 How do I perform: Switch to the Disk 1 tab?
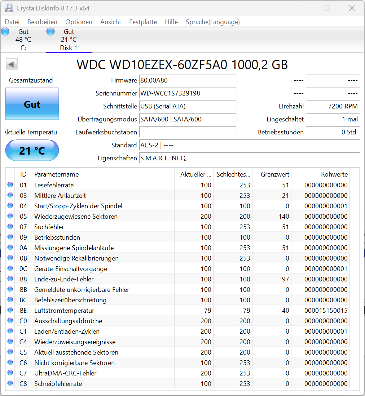[69, 40]
